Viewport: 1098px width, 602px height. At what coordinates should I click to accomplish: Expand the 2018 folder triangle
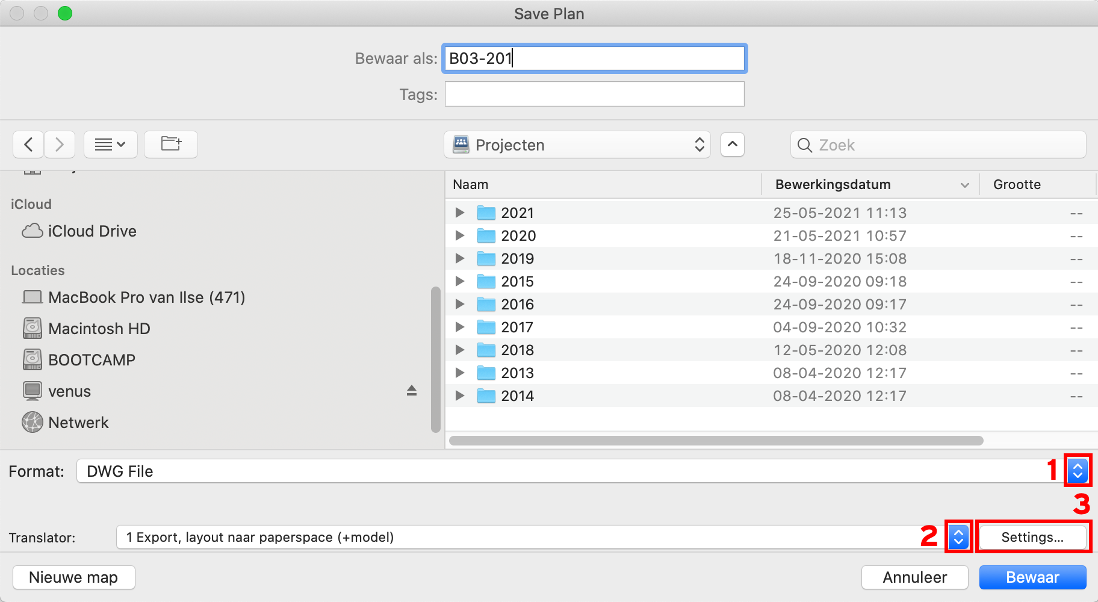460,350
